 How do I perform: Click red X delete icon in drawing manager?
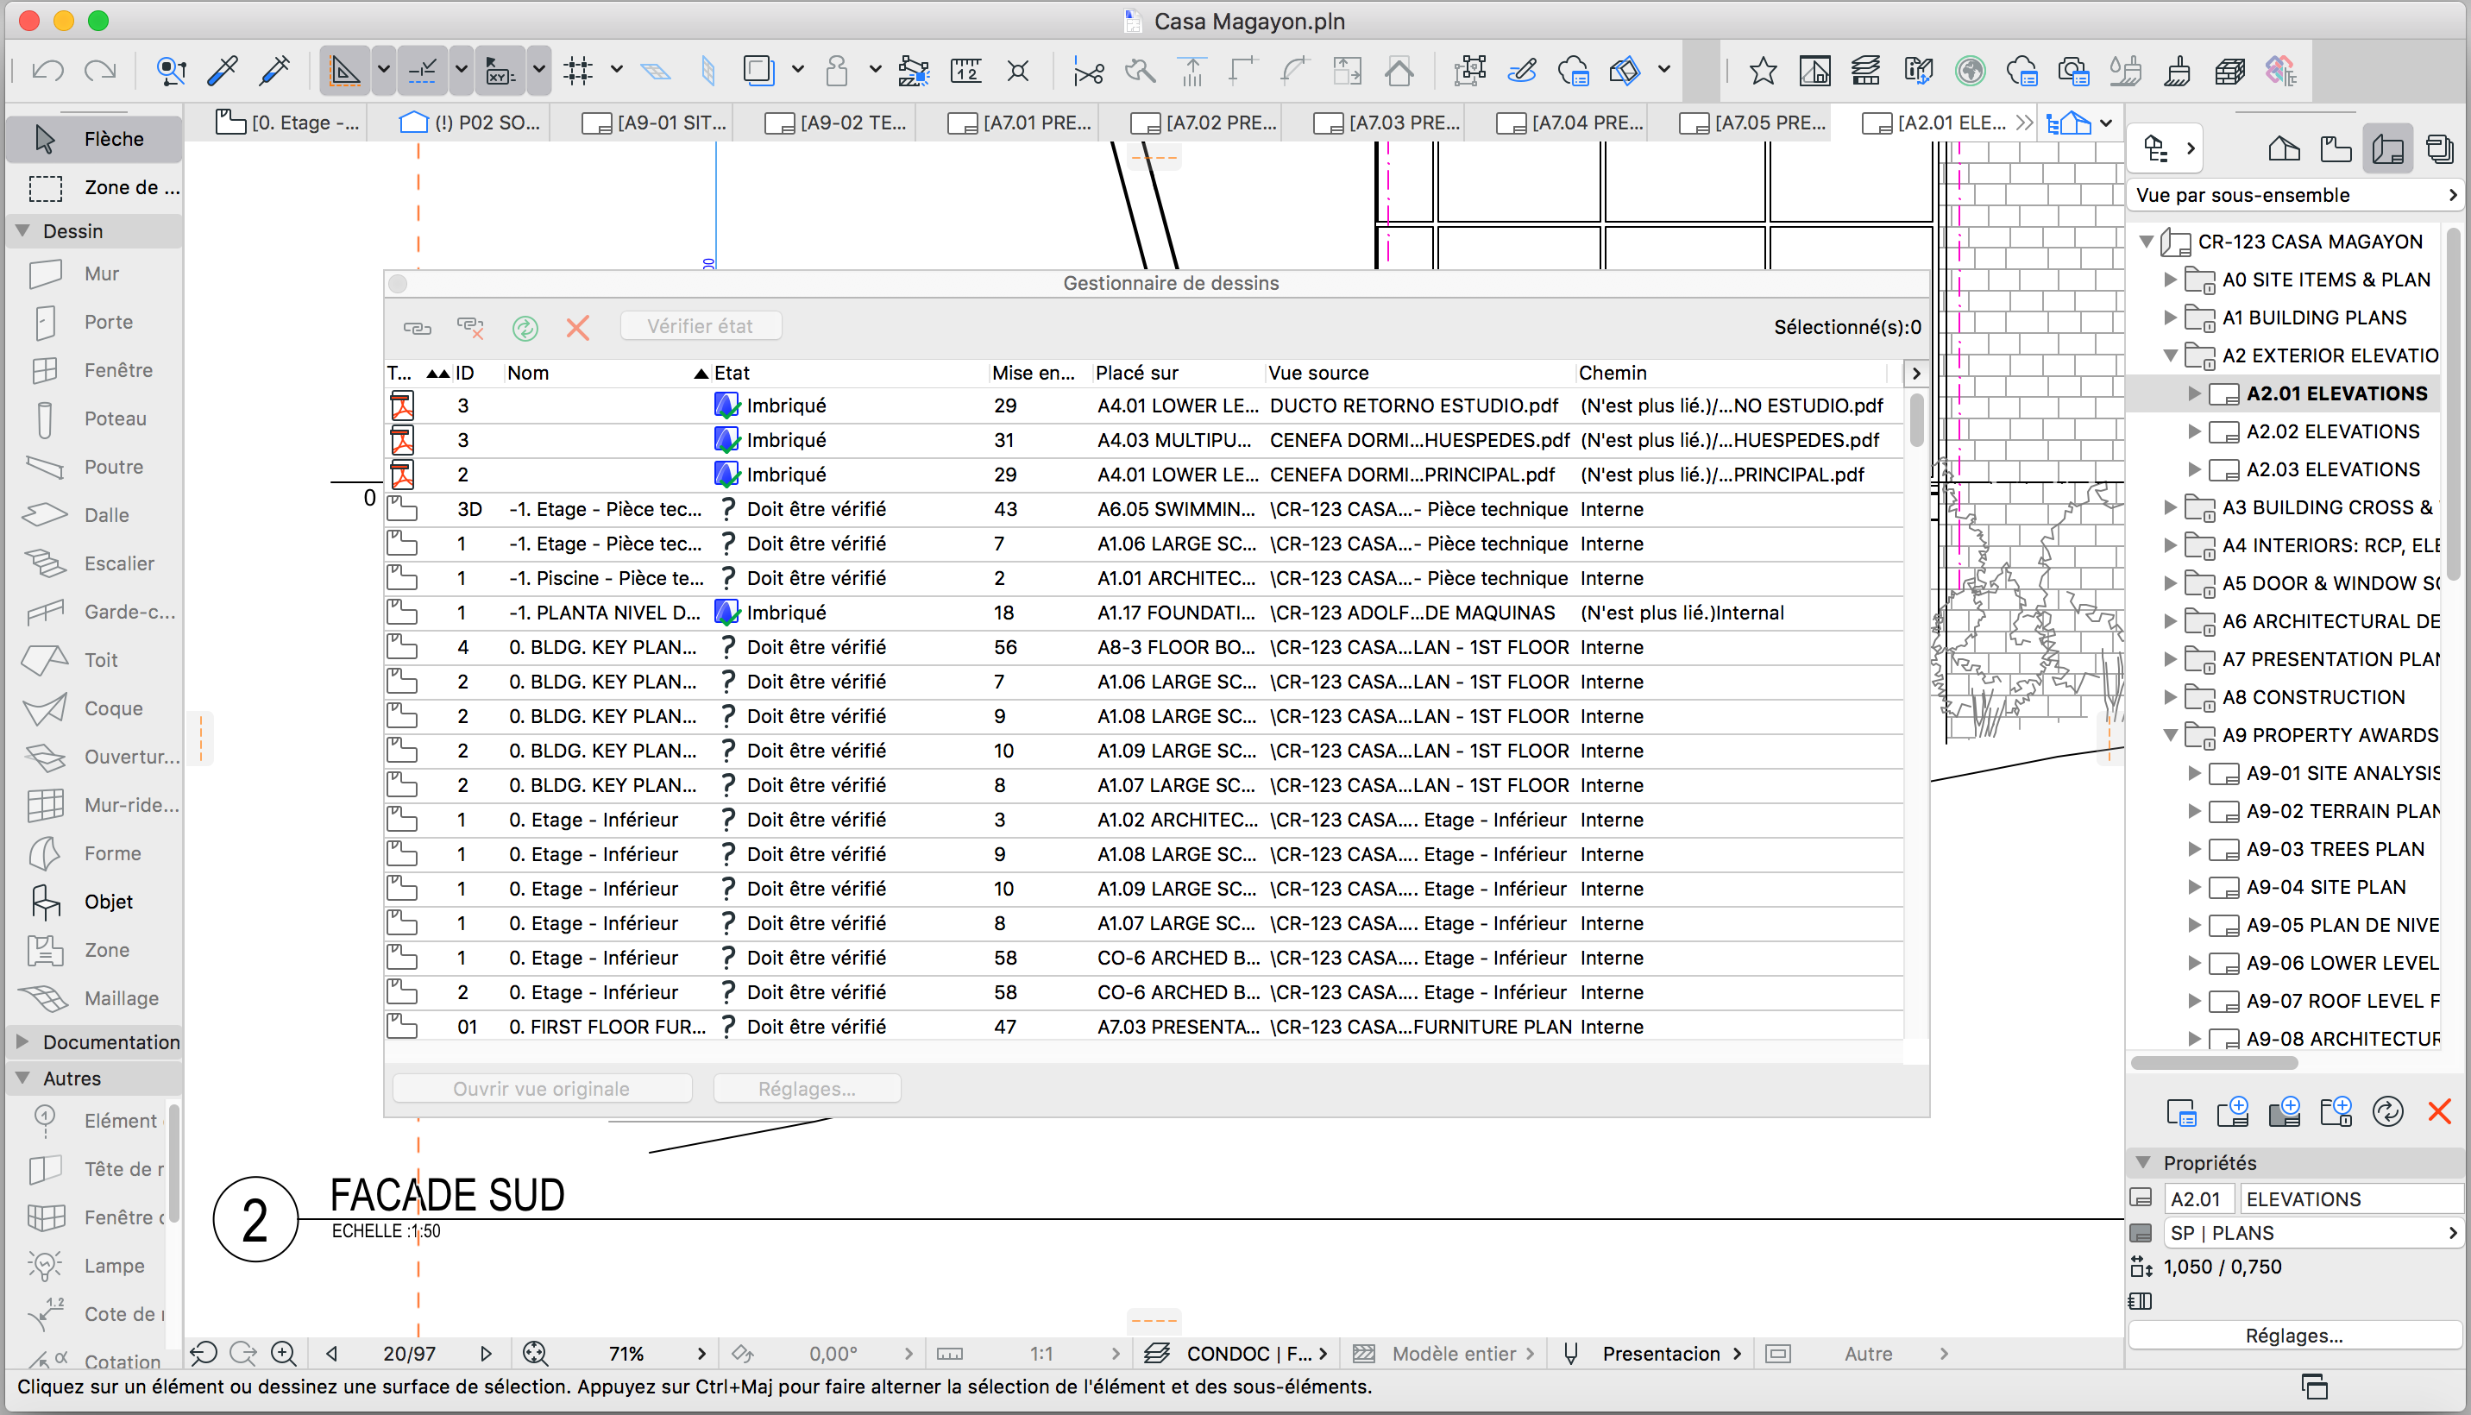[578, 328]
